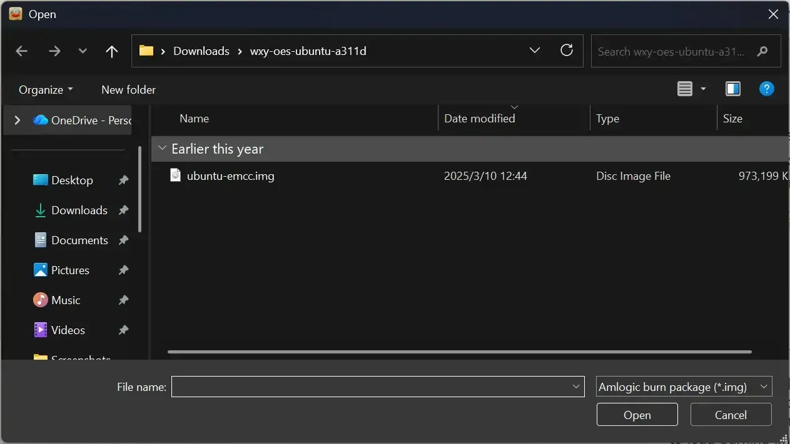Expand the address bar history dropdown
790x444 pixels.
535,51
